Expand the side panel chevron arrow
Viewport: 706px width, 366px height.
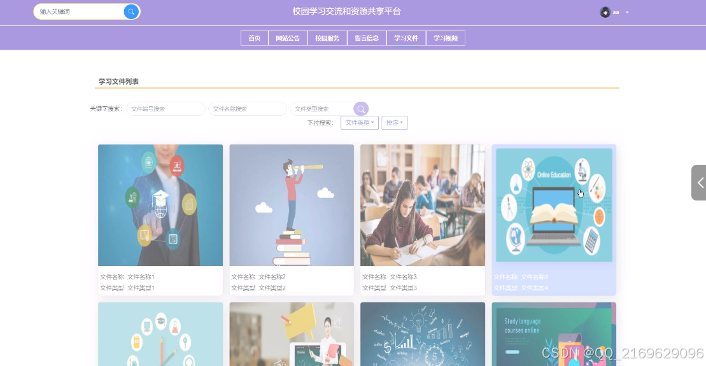[x=699, y=182]
